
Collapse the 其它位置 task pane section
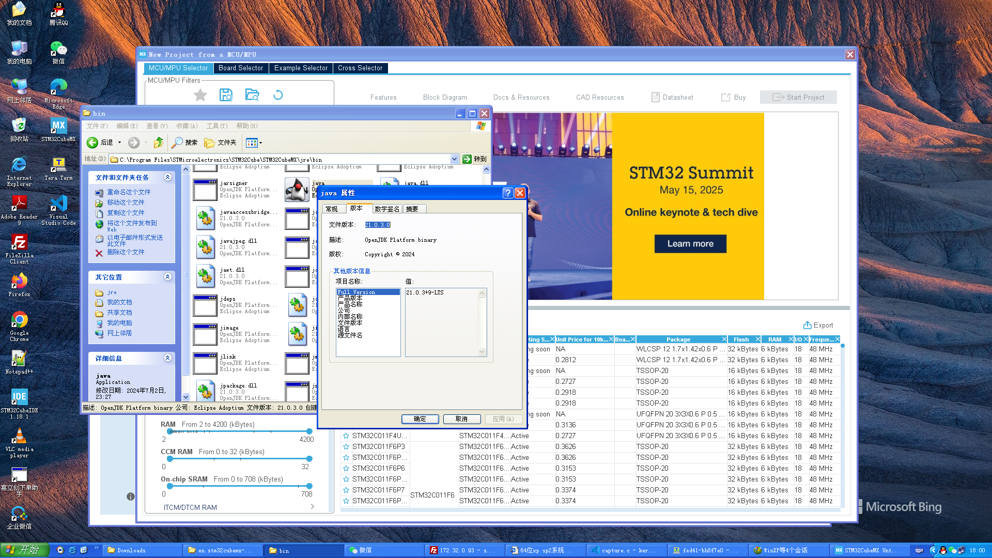tap(167, 277)
